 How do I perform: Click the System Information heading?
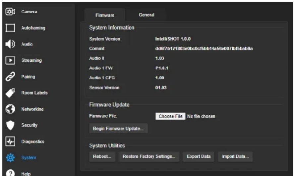point(112,28)
